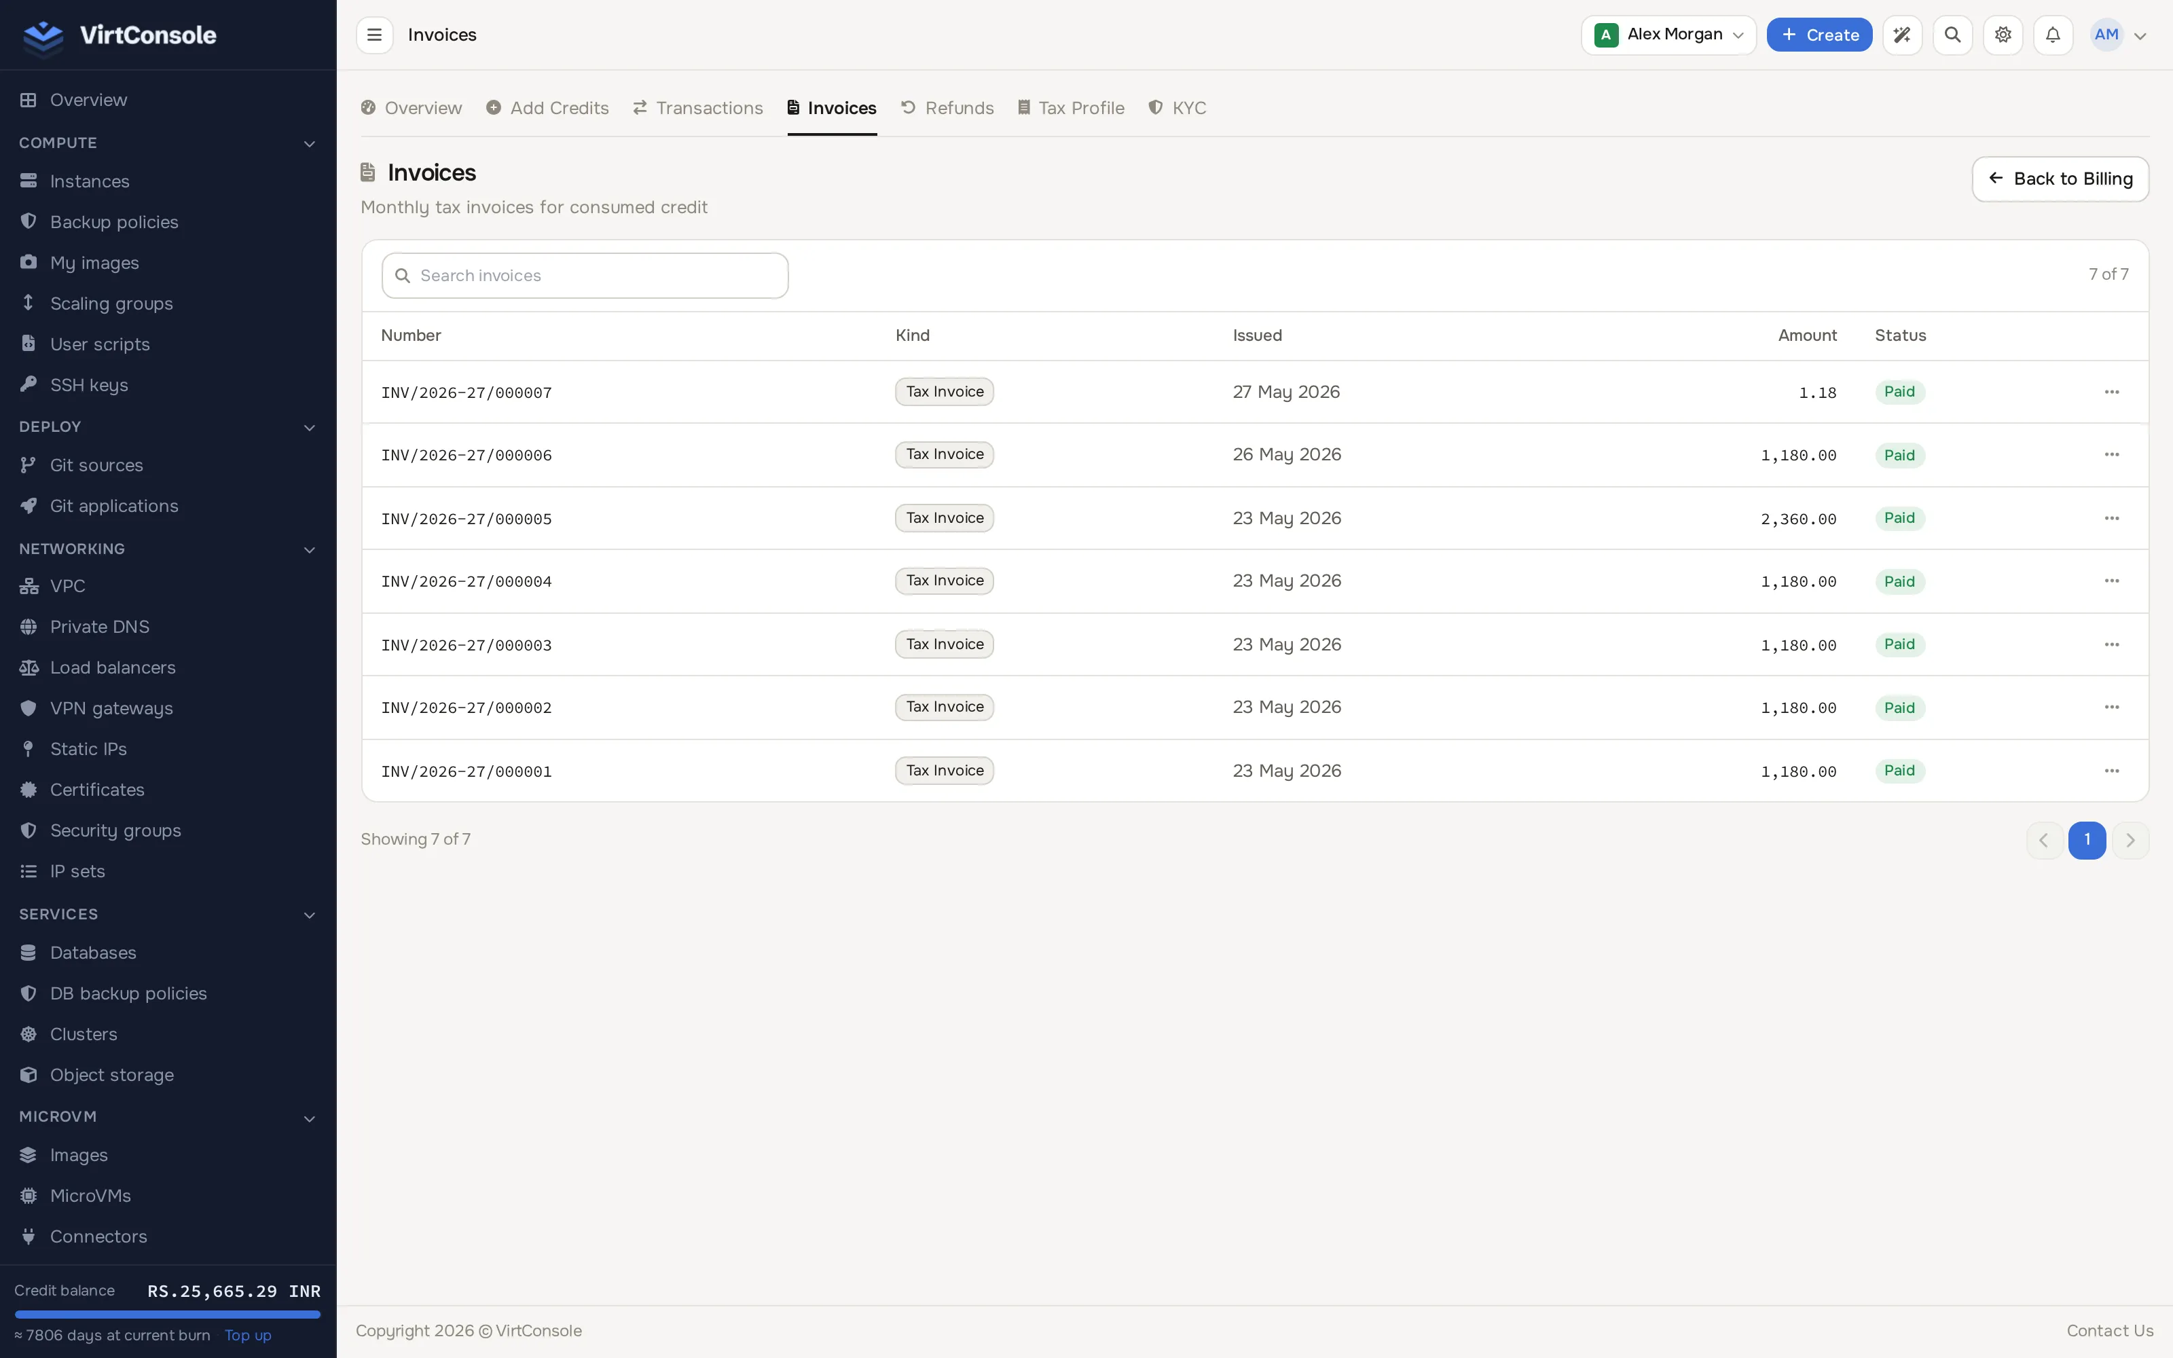Switch to the Add Credits tab

pyautogui.click(x=548, y=108)
